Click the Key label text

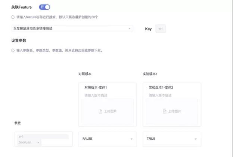(148, 29)
